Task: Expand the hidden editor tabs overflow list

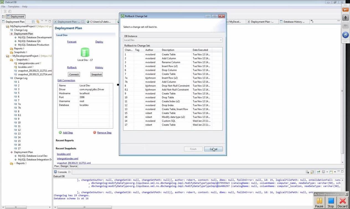Action: (312, 22)
